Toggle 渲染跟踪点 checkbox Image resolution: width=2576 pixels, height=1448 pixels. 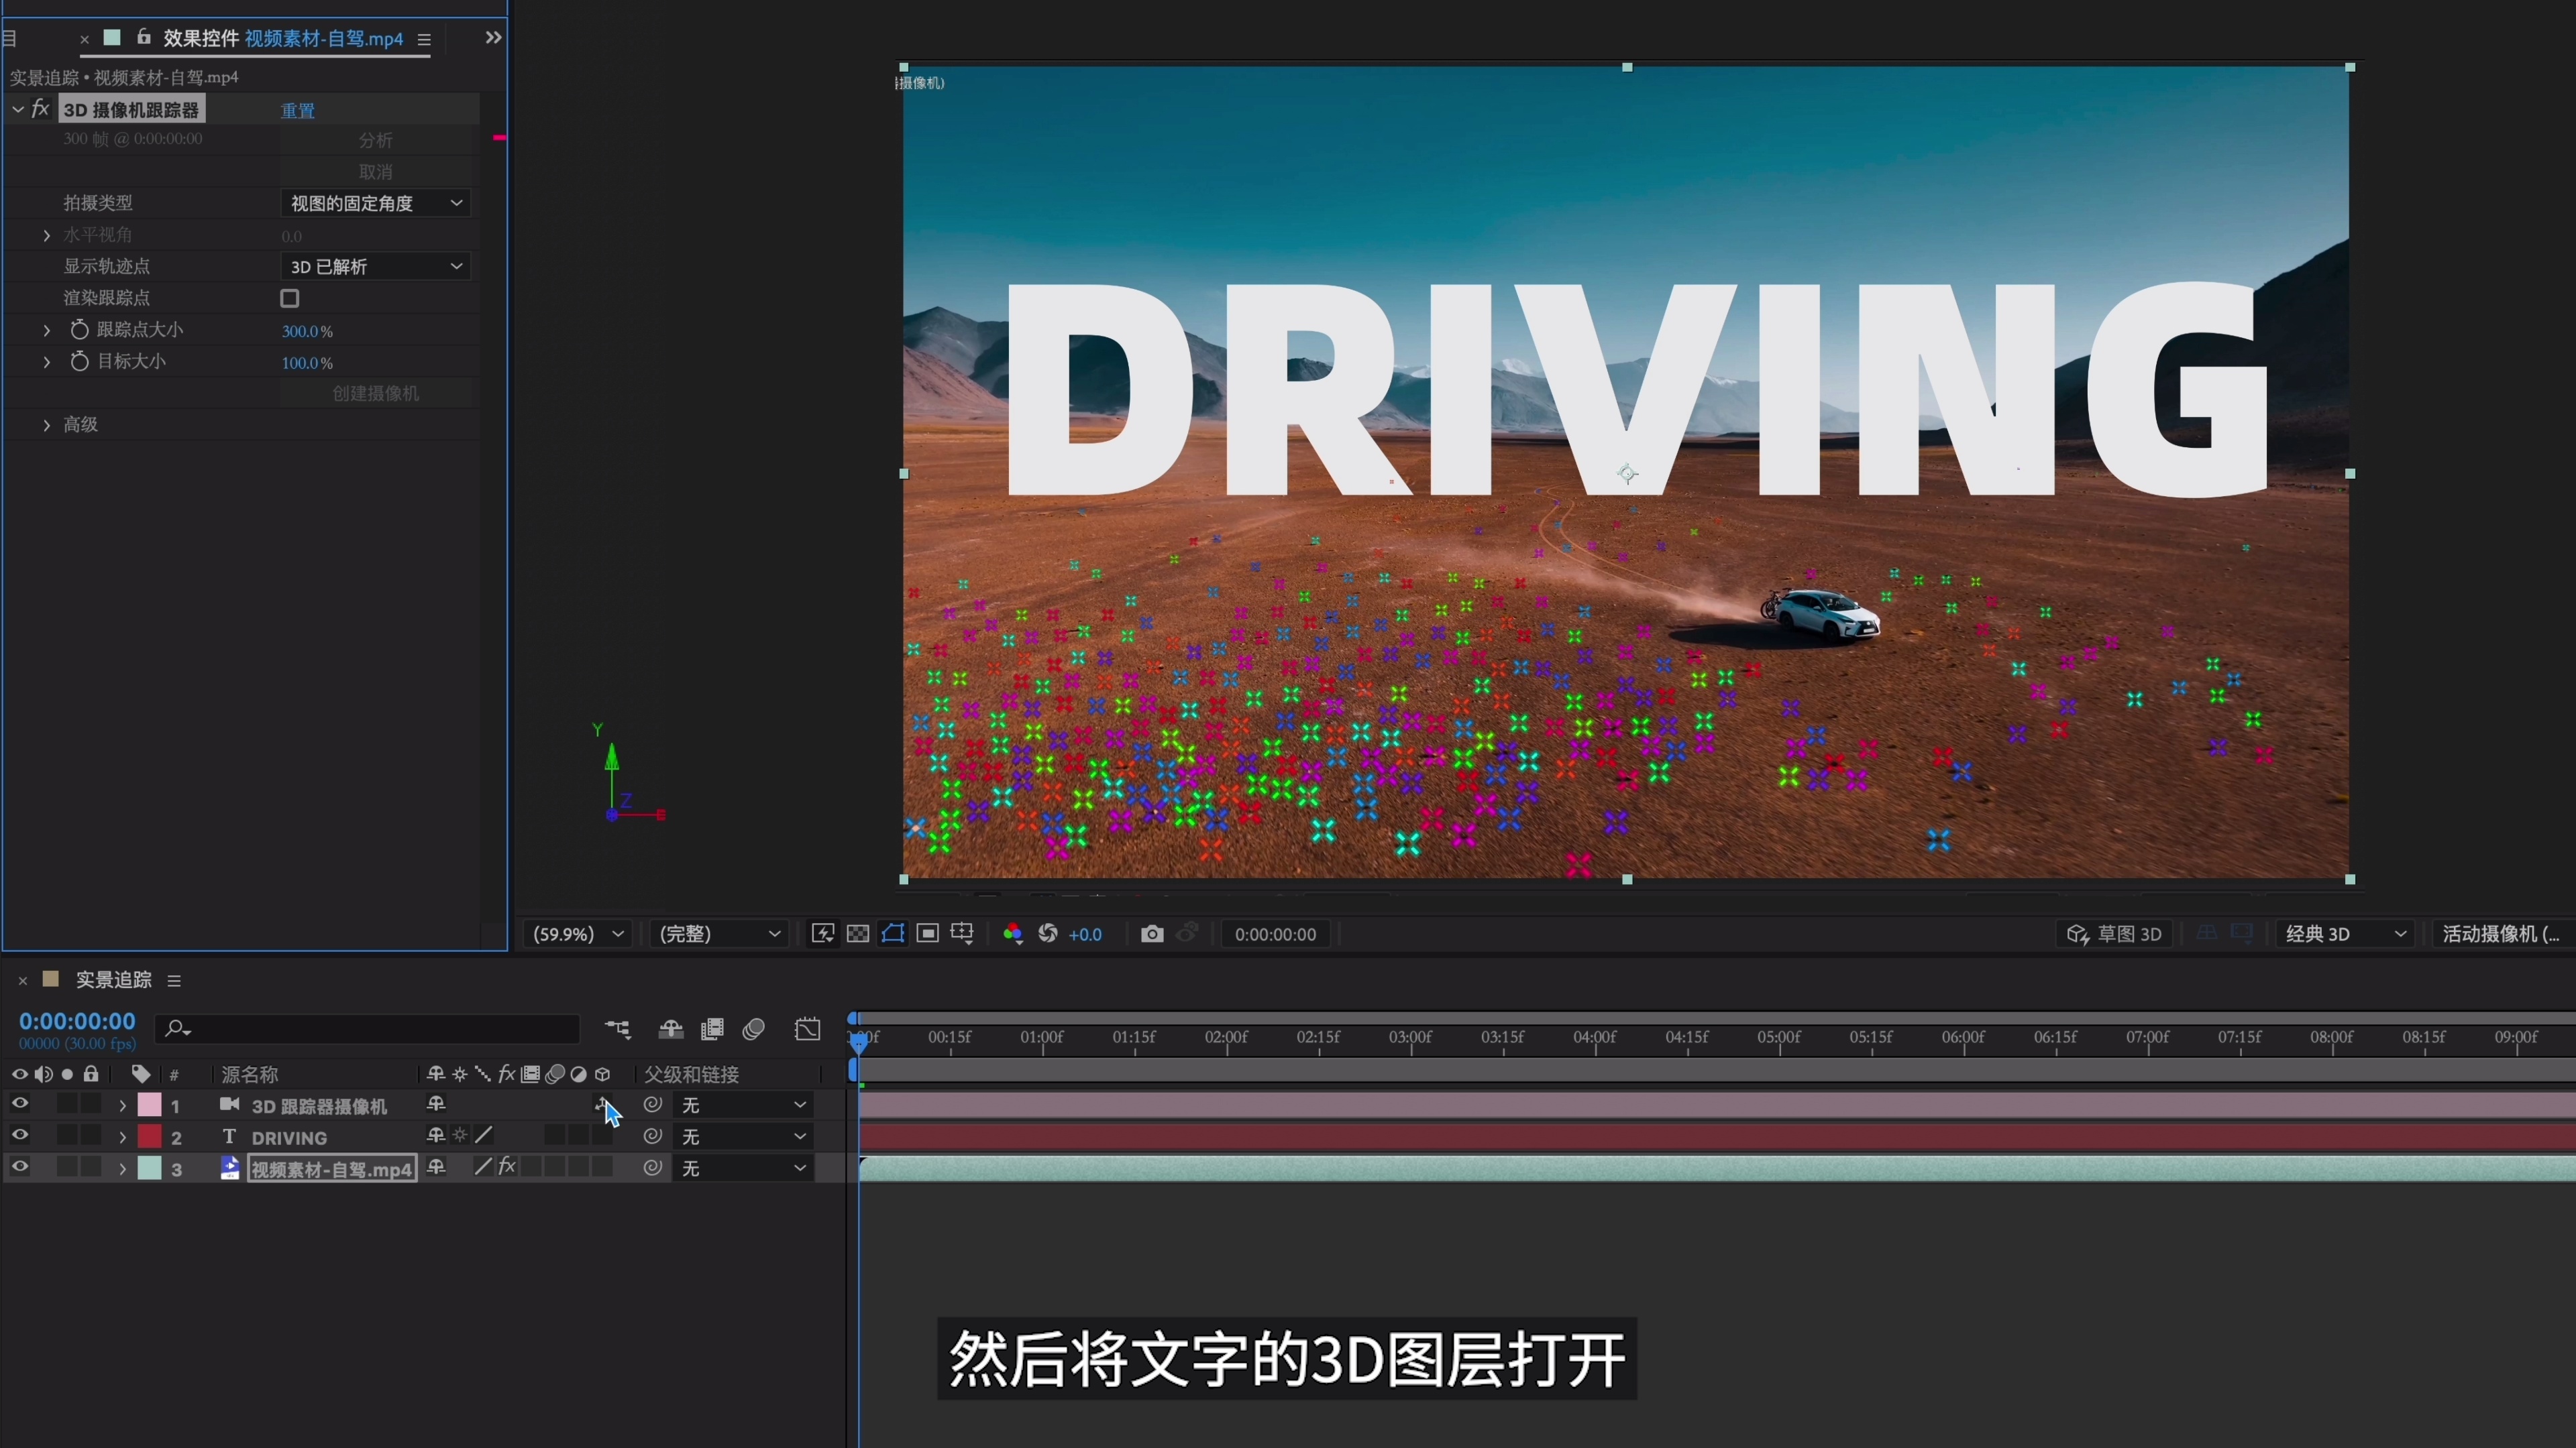290,298
